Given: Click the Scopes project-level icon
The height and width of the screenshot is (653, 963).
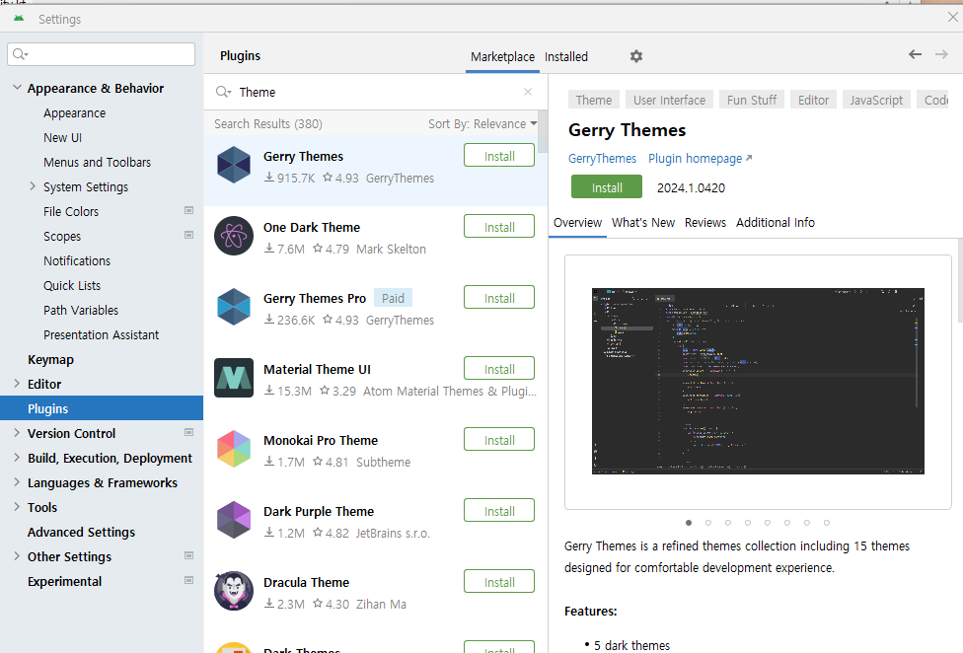Looking at the screenshot, I should tap(189, 235).
